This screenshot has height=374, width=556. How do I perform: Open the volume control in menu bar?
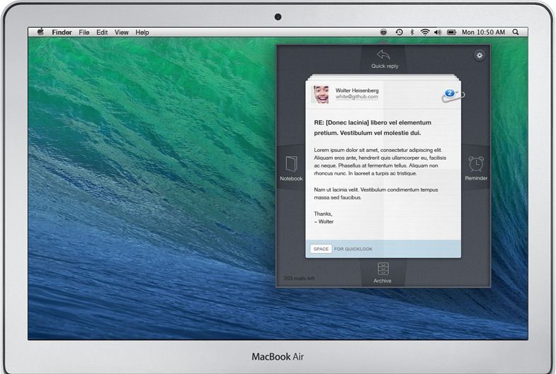[438, 33]
